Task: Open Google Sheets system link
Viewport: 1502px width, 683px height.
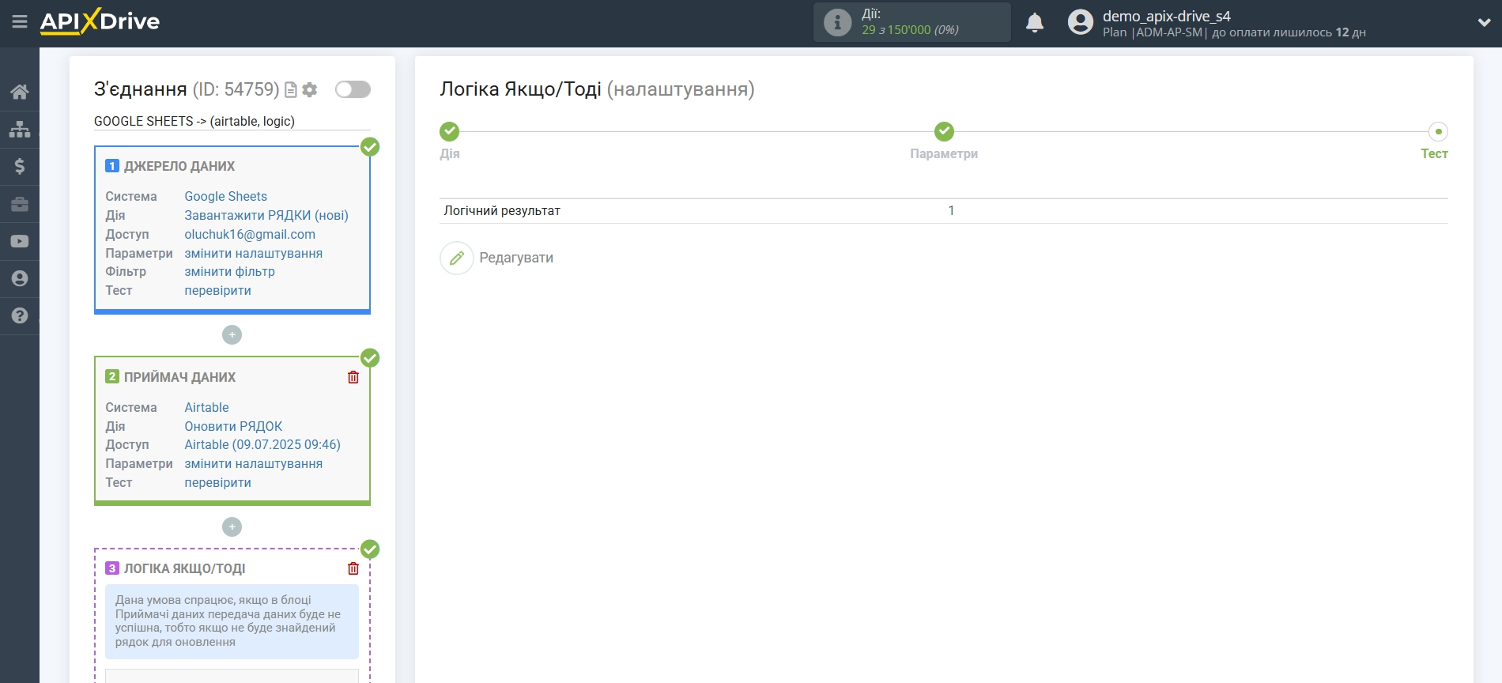Action: [x=225, y=196]
